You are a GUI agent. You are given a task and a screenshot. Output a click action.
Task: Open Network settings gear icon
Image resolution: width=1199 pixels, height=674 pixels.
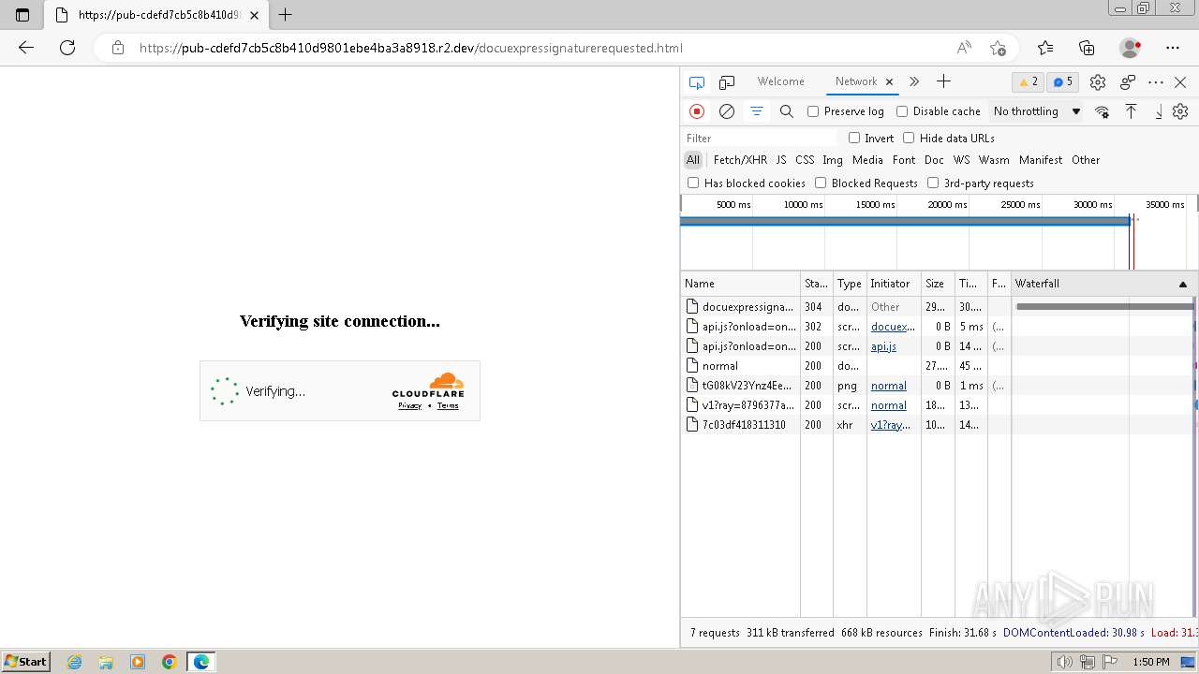point(1180,111)
